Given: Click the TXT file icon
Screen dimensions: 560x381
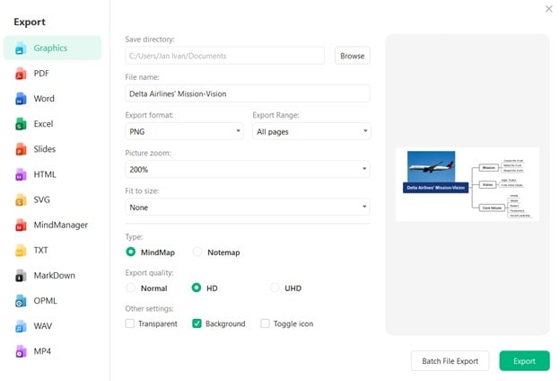Looking at the screenshot, I should point(21,250).
